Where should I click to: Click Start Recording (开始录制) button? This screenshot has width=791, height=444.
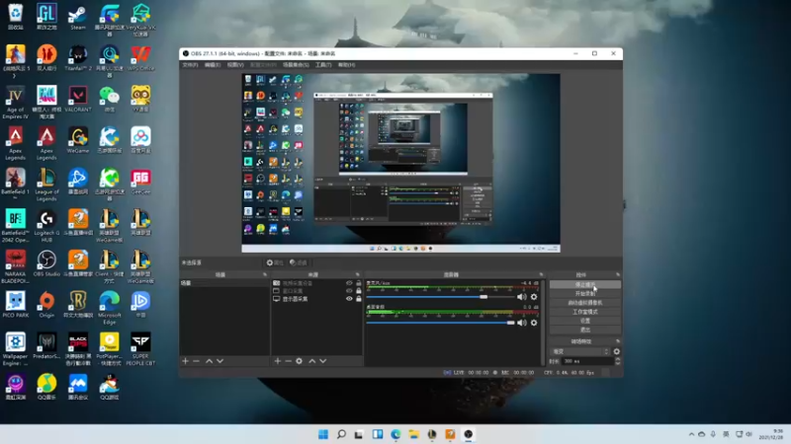coord(585,293)
